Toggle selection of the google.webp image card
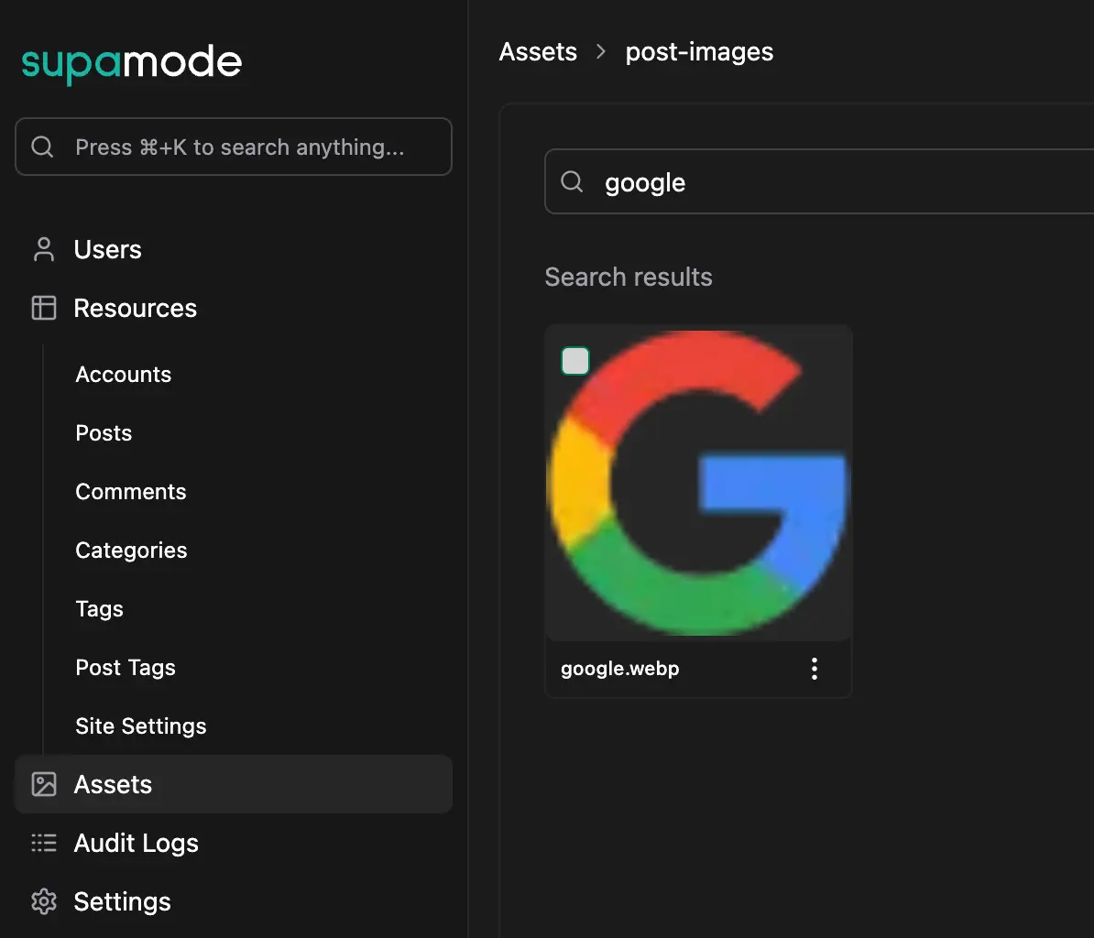 pyautogui.click(x=698, y=483)
